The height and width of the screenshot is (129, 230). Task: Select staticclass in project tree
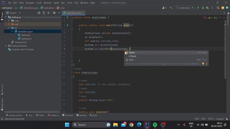(x=26, y=35)
